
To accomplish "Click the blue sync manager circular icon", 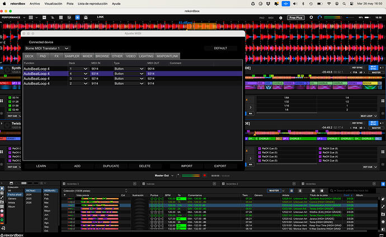I will (319, 17).
